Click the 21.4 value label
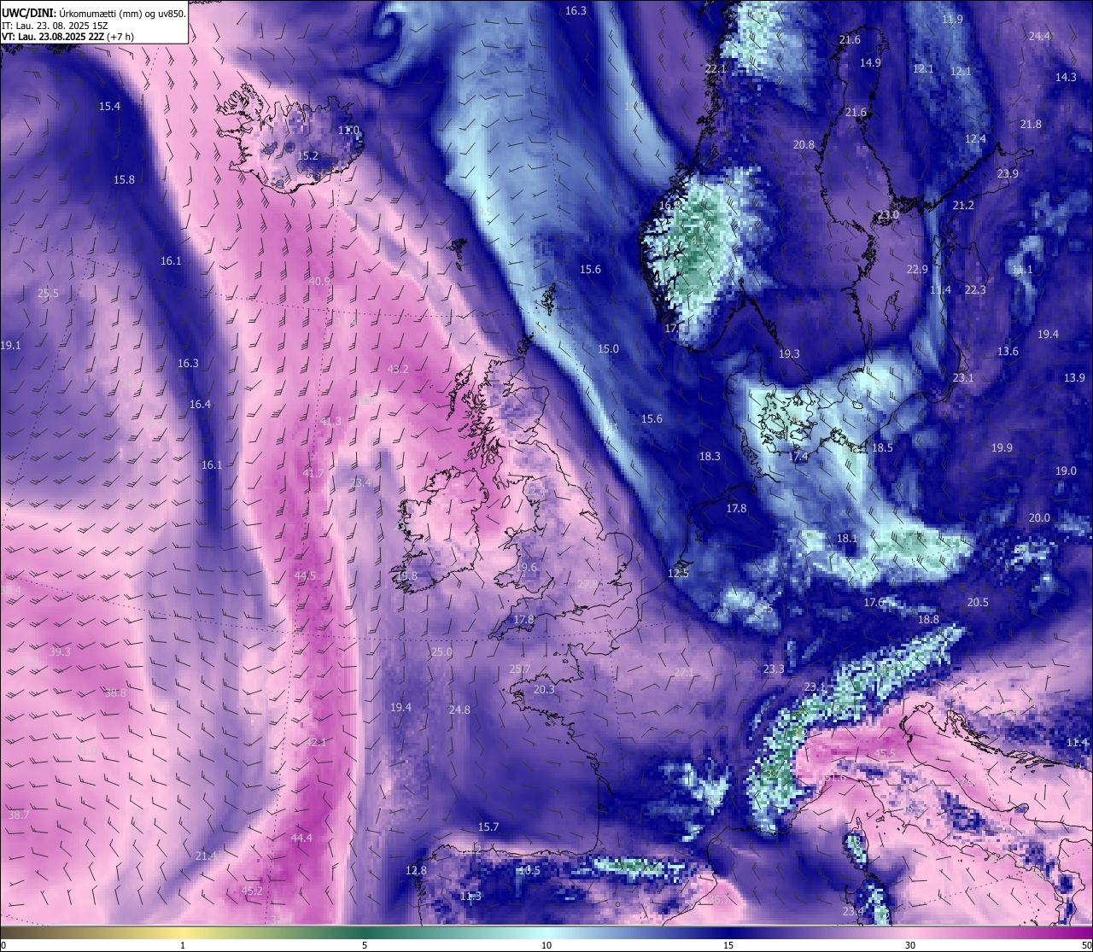1093x952 pixels. tap(206, 856)
